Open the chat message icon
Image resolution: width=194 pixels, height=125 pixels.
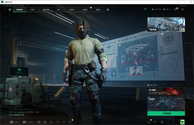pyautogui.click(x=39, y=122)
